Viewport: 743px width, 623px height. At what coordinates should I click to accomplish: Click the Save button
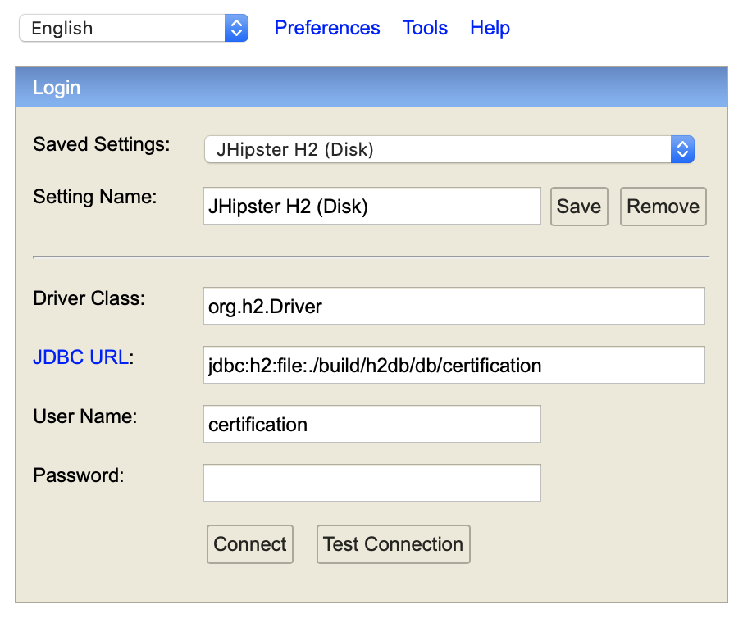(x=579, y=207)
